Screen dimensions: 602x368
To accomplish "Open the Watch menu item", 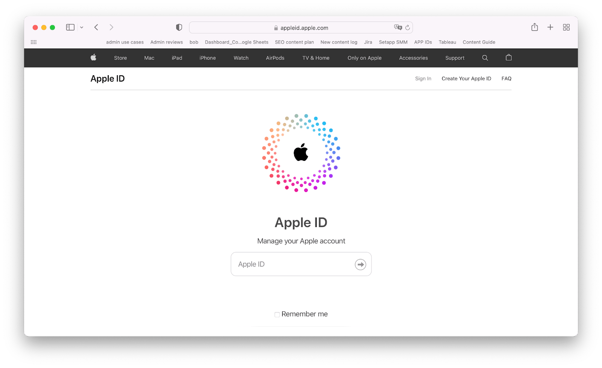I will pyautogui.click(x=241, y=58).
